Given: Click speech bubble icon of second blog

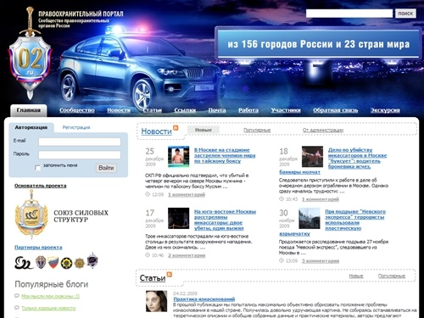Looking at the screenshot, I should coord(17,308).
